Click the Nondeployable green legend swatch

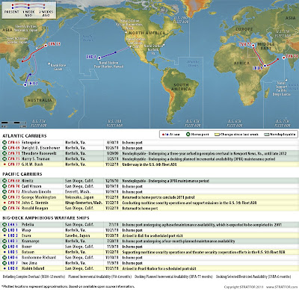[x=267, y=135]
